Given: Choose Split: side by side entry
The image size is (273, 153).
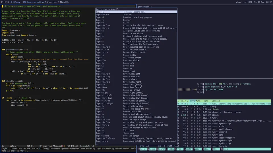Looking at the screenshot, I should click(136, 106).
